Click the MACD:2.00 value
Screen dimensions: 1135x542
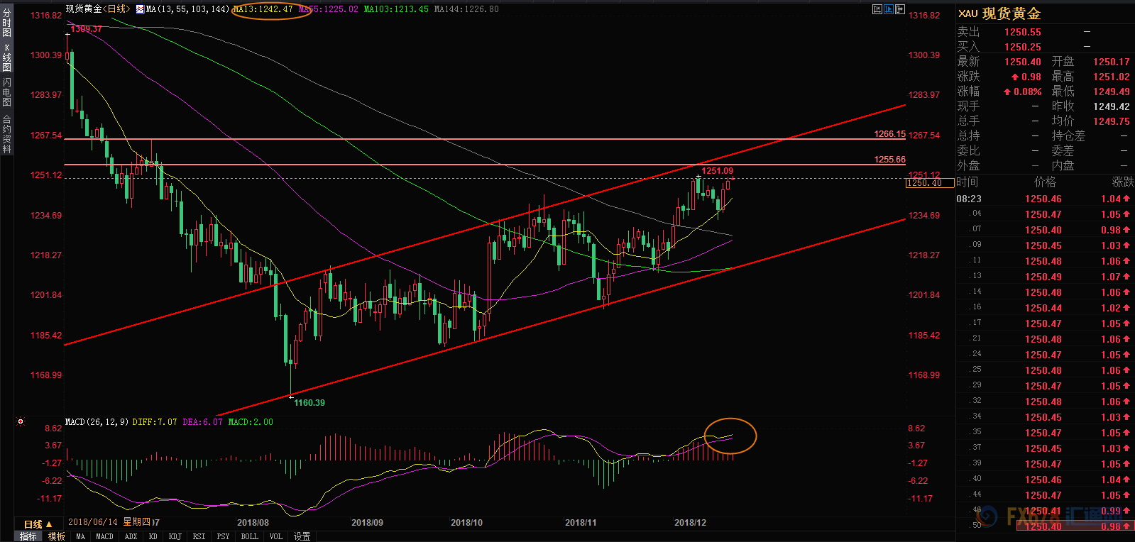pyautogui.click(x=251, y=422)
